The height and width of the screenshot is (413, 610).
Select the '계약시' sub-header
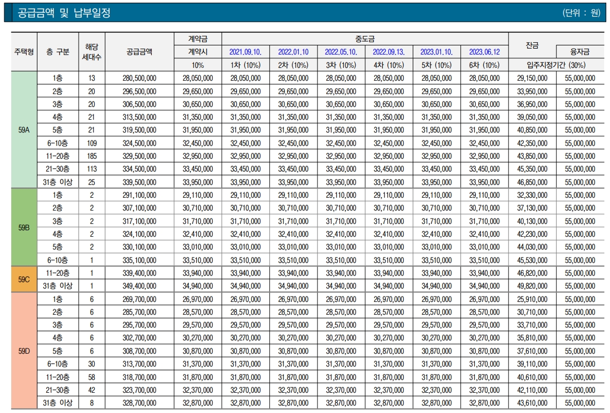[198, 52]
